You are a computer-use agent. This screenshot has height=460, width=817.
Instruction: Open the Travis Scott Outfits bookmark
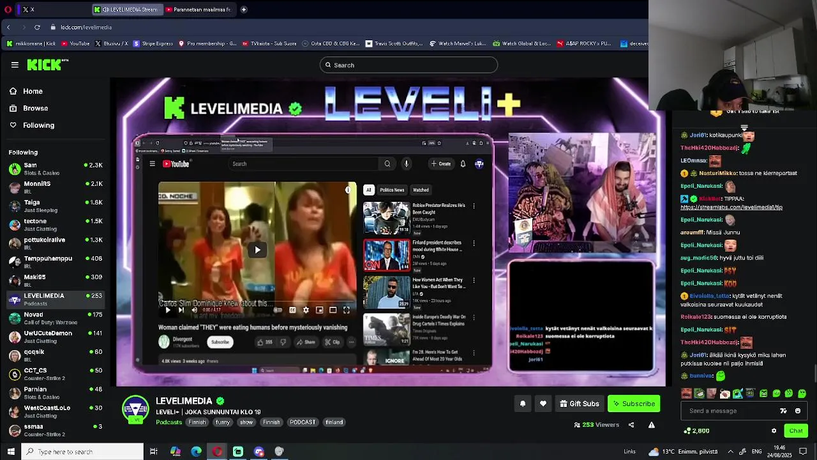[394, 43]
